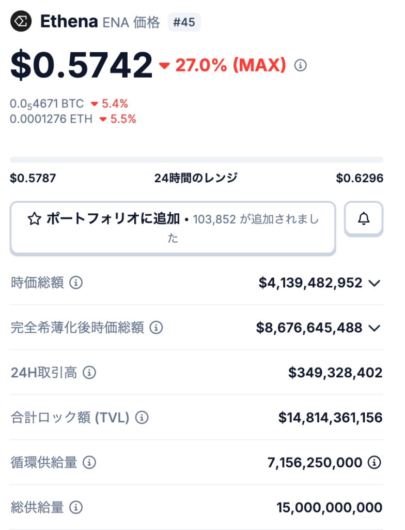Click the 27.0% (MAX) change indicator
This screenshot has width=405, height=530.
click(223, 66)
